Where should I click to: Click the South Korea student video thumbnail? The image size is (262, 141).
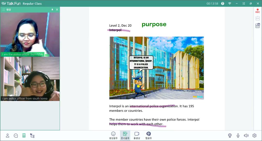pyautogui.click(x=30, y=79)
